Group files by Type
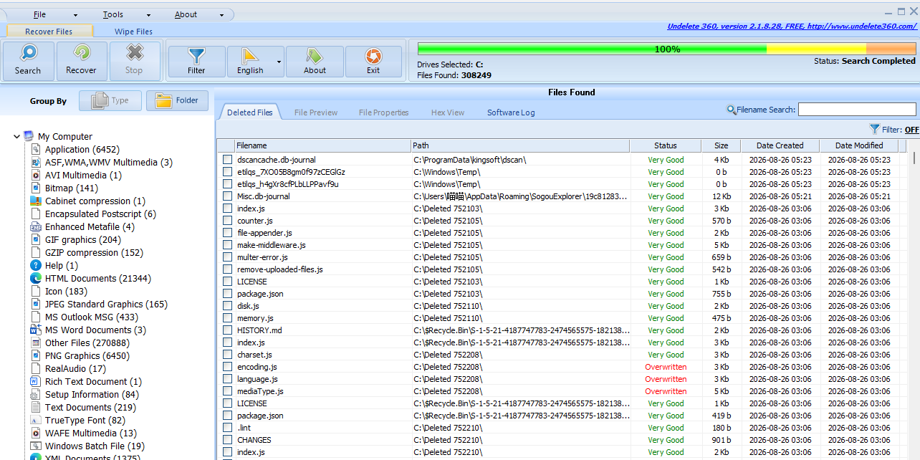Viewport: 920px width, 460px height. pyautogui.click(x=110, y=100)
